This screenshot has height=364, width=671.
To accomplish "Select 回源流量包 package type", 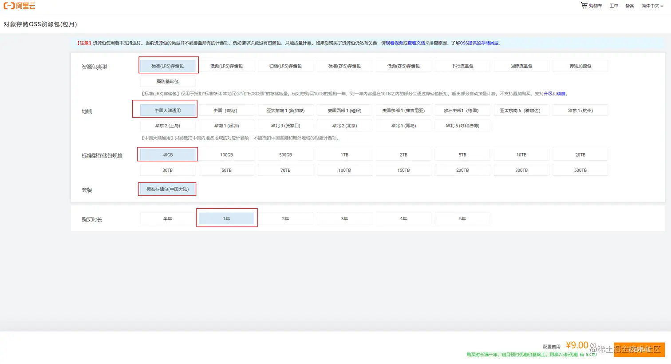I will (521, 66).
